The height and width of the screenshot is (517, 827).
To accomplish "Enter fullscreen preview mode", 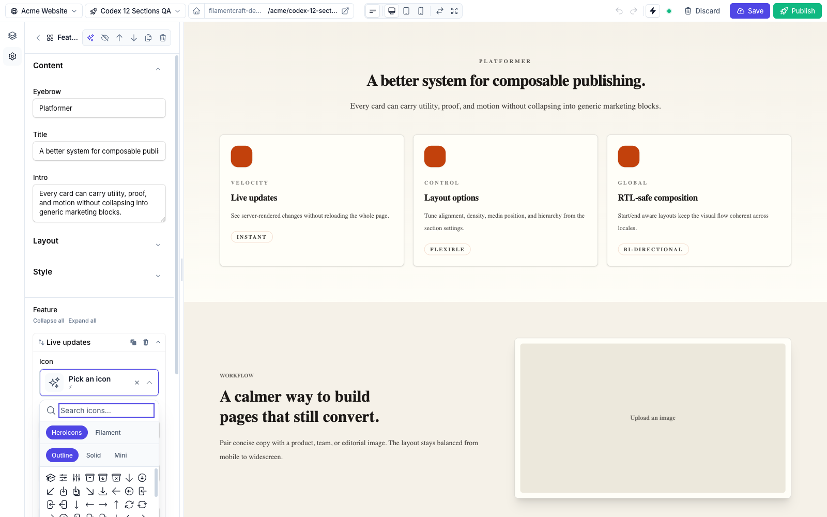I will pos(454,11).
